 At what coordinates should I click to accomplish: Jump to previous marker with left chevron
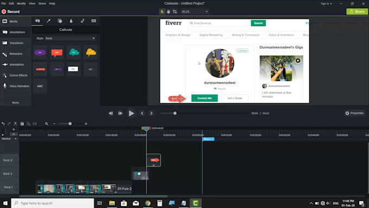[x=142, y=114]
